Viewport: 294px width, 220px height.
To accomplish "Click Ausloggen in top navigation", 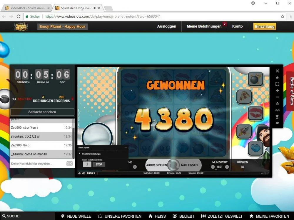I will point(166,26).
